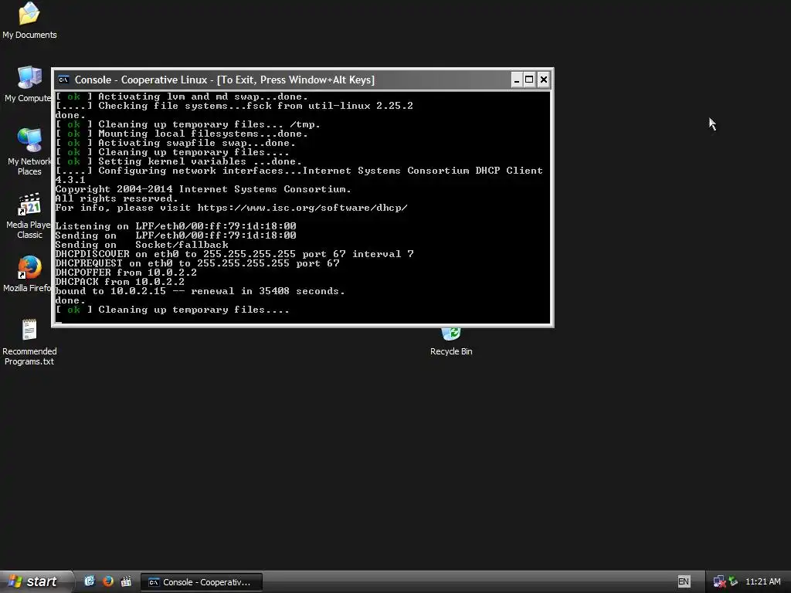Maximize the Cooperative Linux console window
791x593 pixels.
click(x=529, y=80)
